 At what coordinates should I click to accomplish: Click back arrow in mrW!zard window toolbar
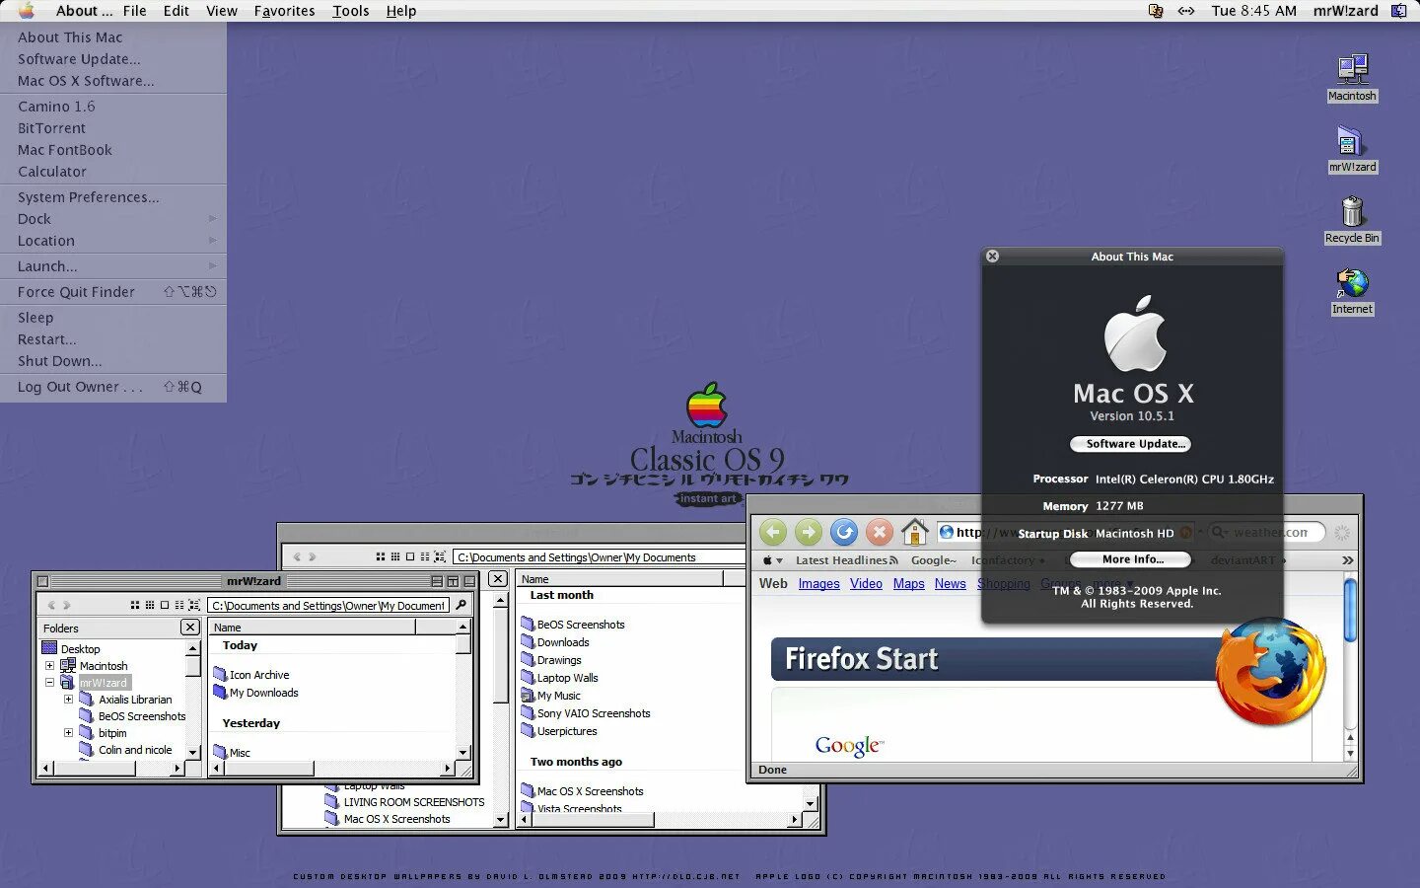point(52,605)
